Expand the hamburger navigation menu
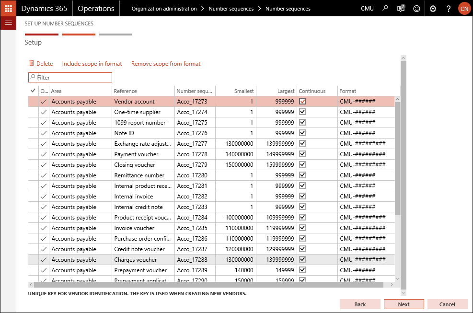The height and width of the screenshot is (313, 473). click(x=8, y=23)
